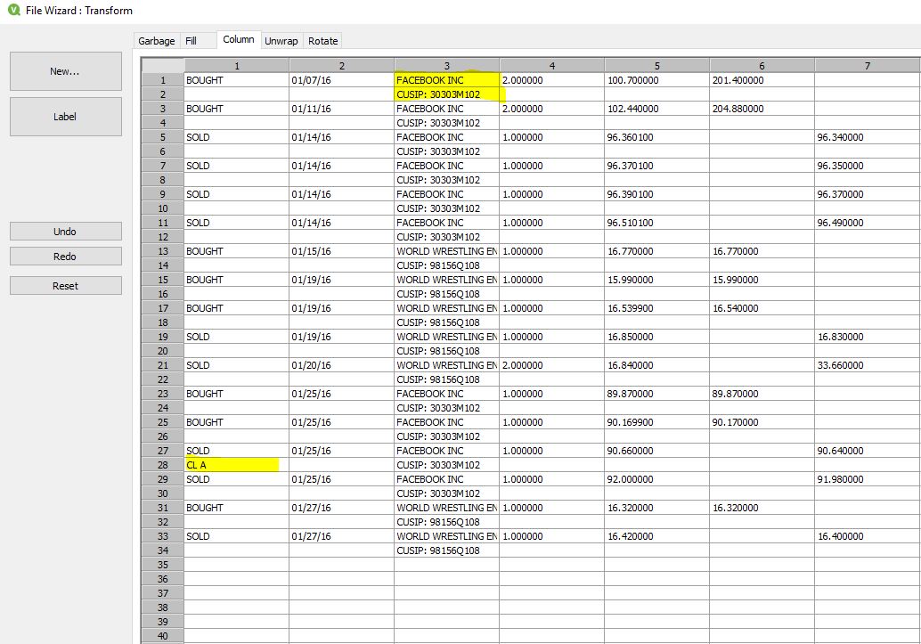The width and height of the screenshot is (921, 644).
Task: Select column header 3
Action: coord(447,65)
